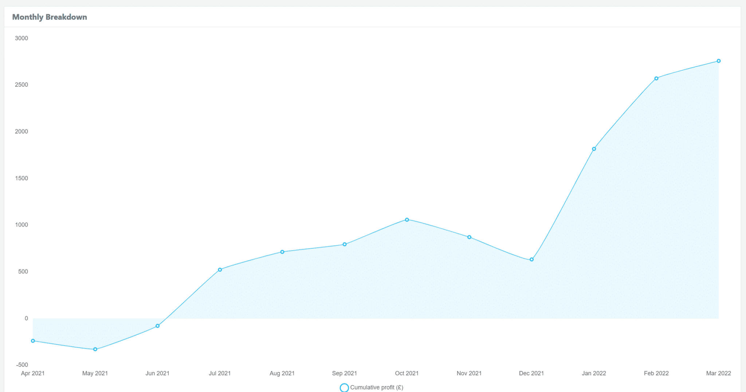746x392 pixels.
Task: Select the Apr 2021 data point
Action: click(x=33, y=341)
